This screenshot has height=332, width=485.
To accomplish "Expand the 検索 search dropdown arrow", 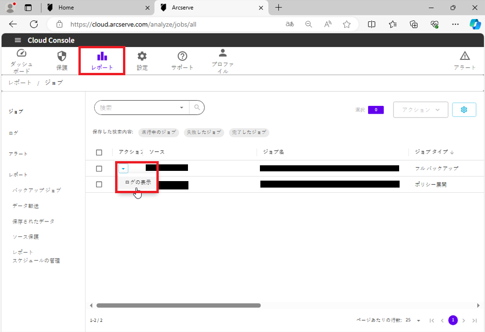I will pyautogui.click(x=181, y=108).
